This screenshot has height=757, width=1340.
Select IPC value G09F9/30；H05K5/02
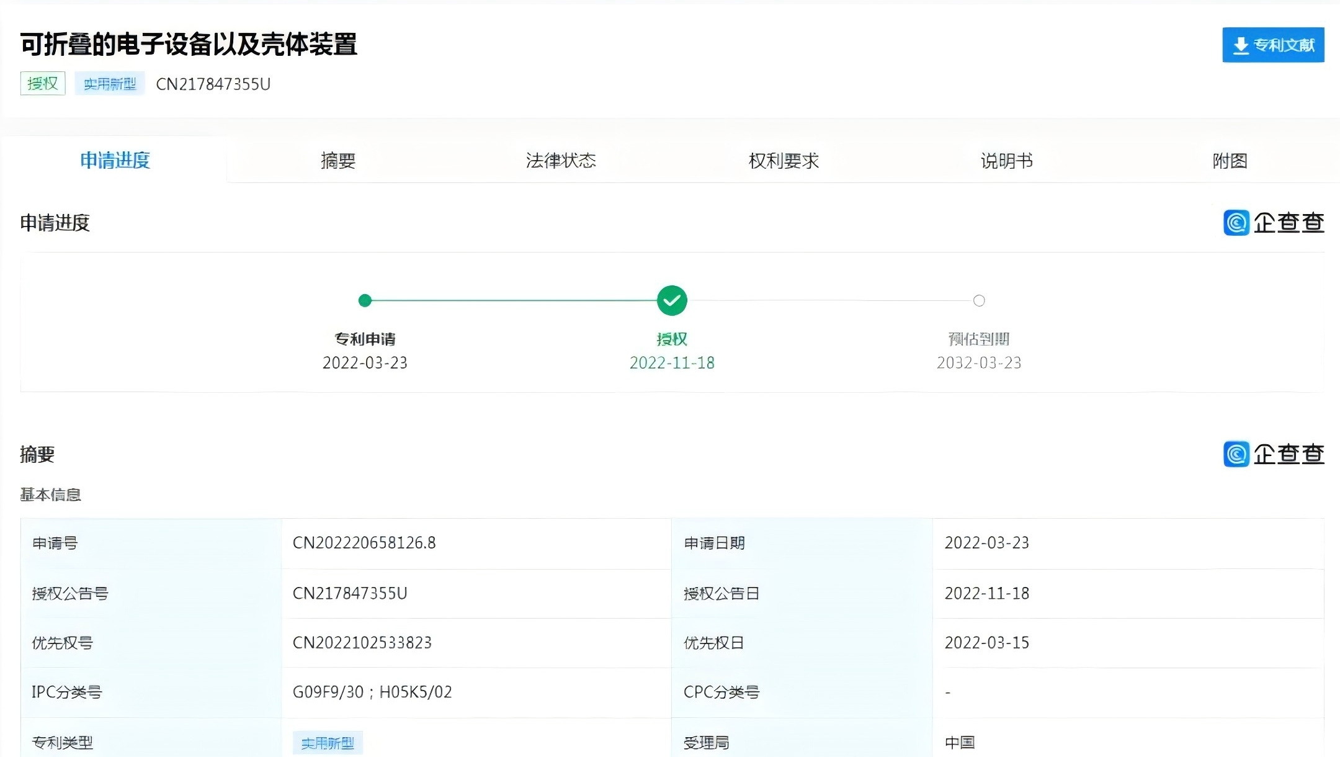point(372,692)
